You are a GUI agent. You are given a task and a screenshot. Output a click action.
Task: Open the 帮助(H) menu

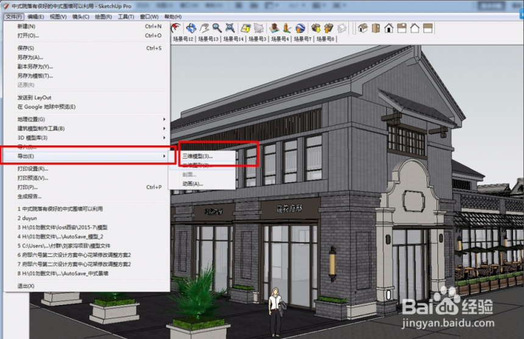(x=173, y=16)
